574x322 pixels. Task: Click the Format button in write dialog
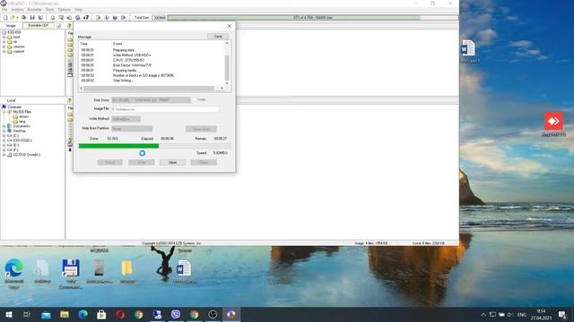109,163
